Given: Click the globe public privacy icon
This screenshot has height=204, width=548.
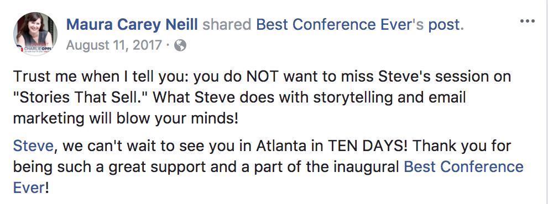Looking at the screenshot, I should [180, 46].
